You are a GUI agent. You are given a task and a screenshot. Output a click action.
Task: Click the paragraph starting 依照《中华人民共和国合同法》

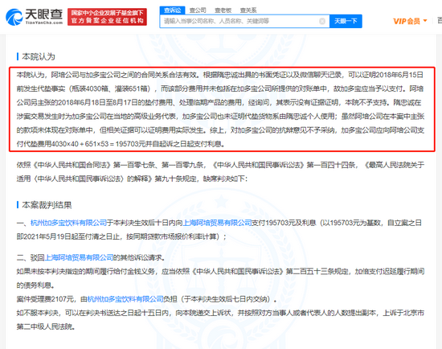click(x=220, y=172)
